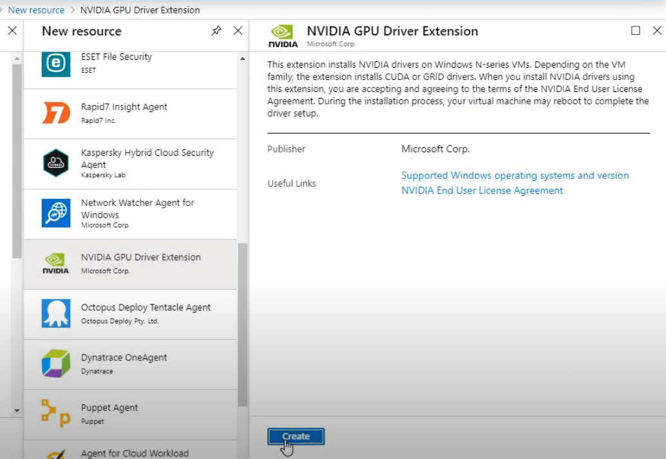This screenshot has width=666, height=459.
Task: Click NVIDIA GPU Driver Extension breadcrumb text
Action: coord(140,10)
